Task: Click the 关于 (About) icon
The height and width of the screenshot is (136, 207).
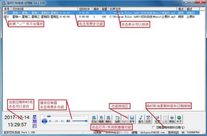Action: [179, 119]
